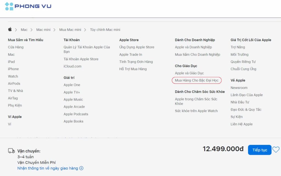Screen dimensions: 281x176
Task: Go to Apple Music
Action: (73, 99)
